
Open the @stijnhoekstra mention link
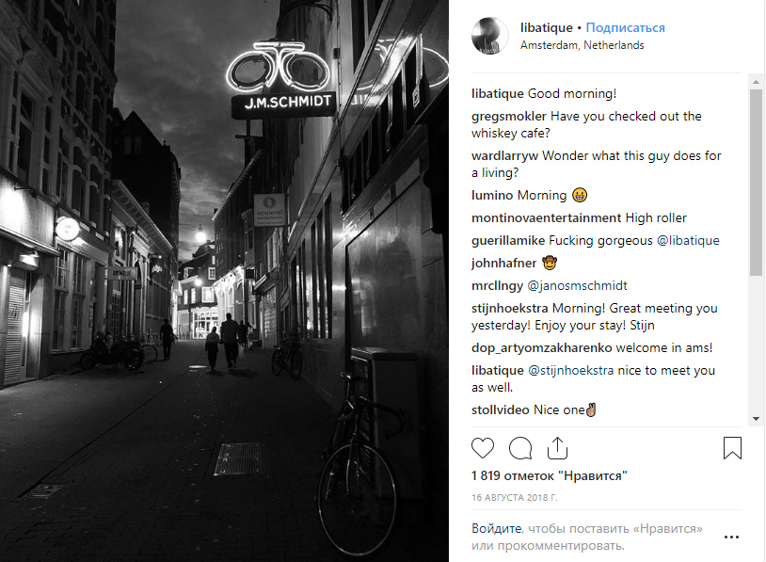570,371
